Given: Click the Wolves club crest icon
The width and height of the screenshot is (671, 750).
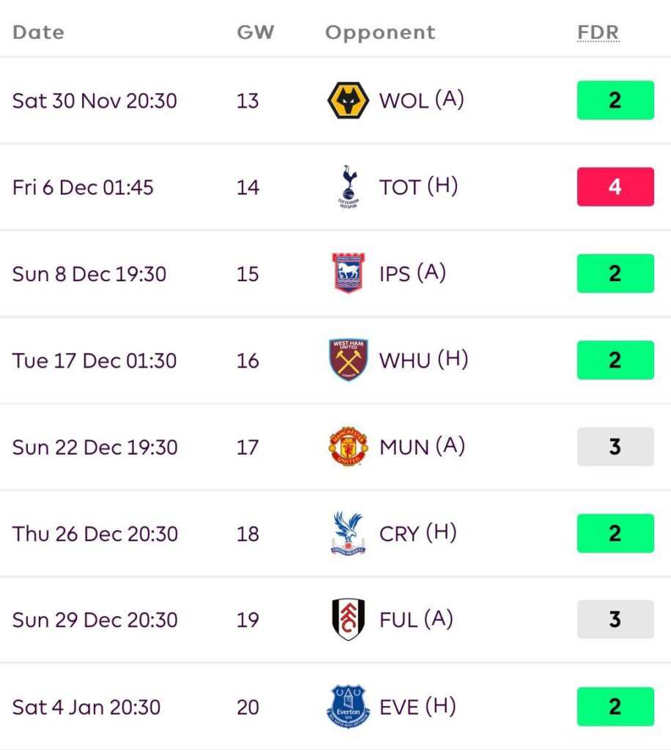Looking at the screenshot, I should [348, 100].
